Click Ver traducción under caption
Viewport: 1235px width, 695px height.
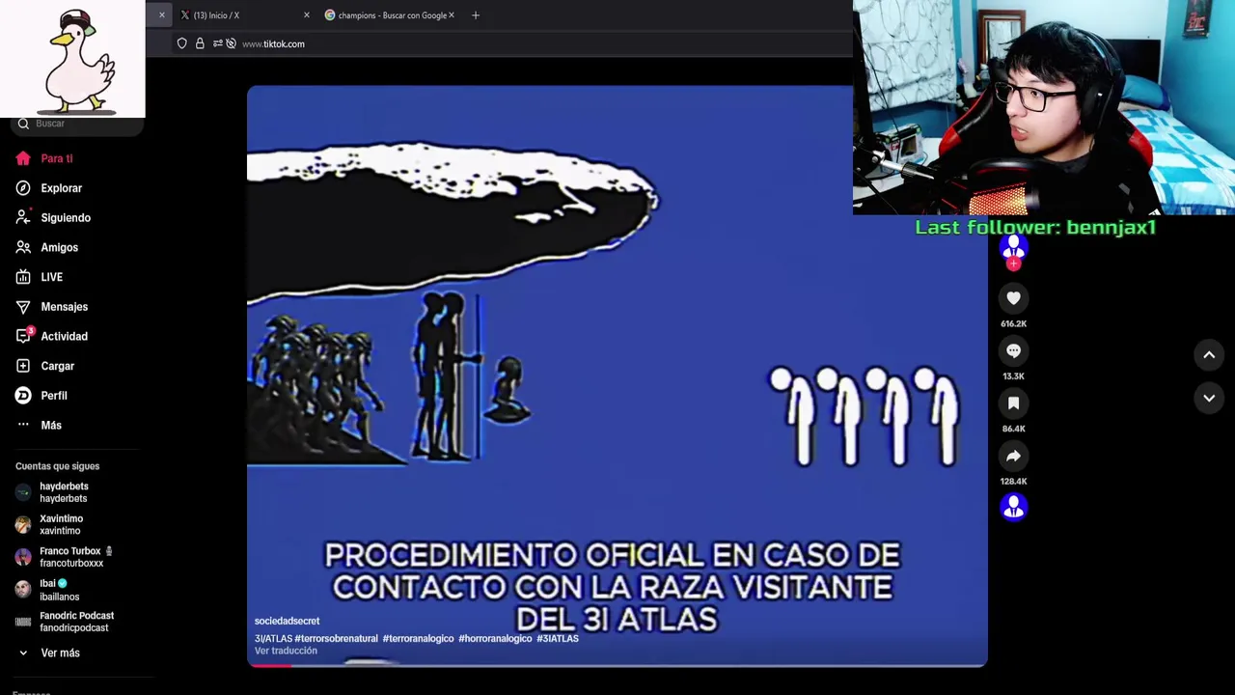pos(286,651)
